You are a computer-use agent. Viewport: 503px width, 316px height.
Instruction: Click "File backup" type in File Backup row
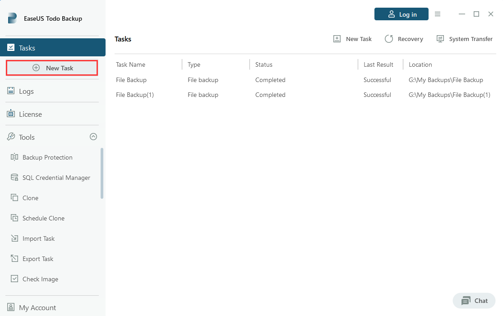tap(203, 80)
